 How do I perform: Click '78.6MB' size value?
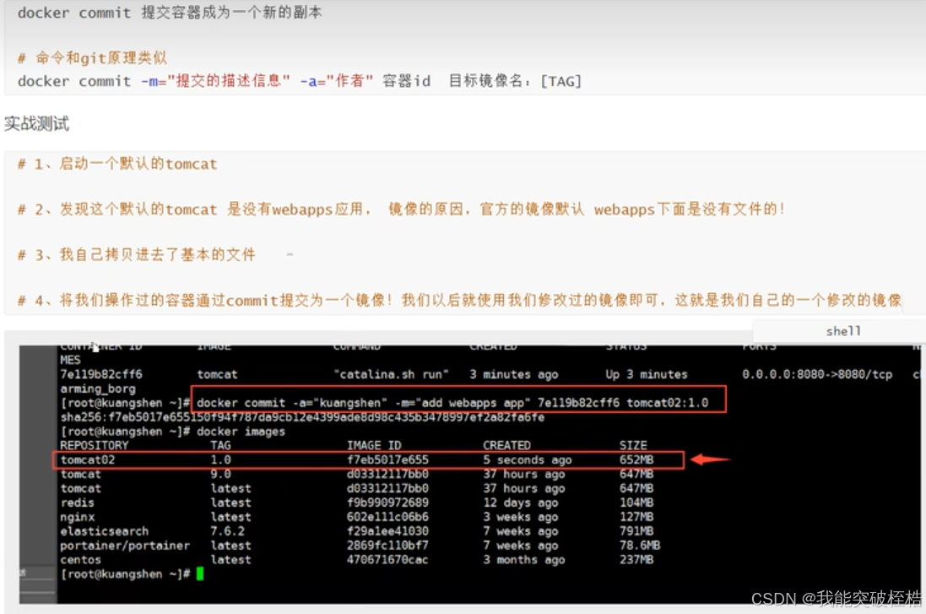tap(640, 546)
